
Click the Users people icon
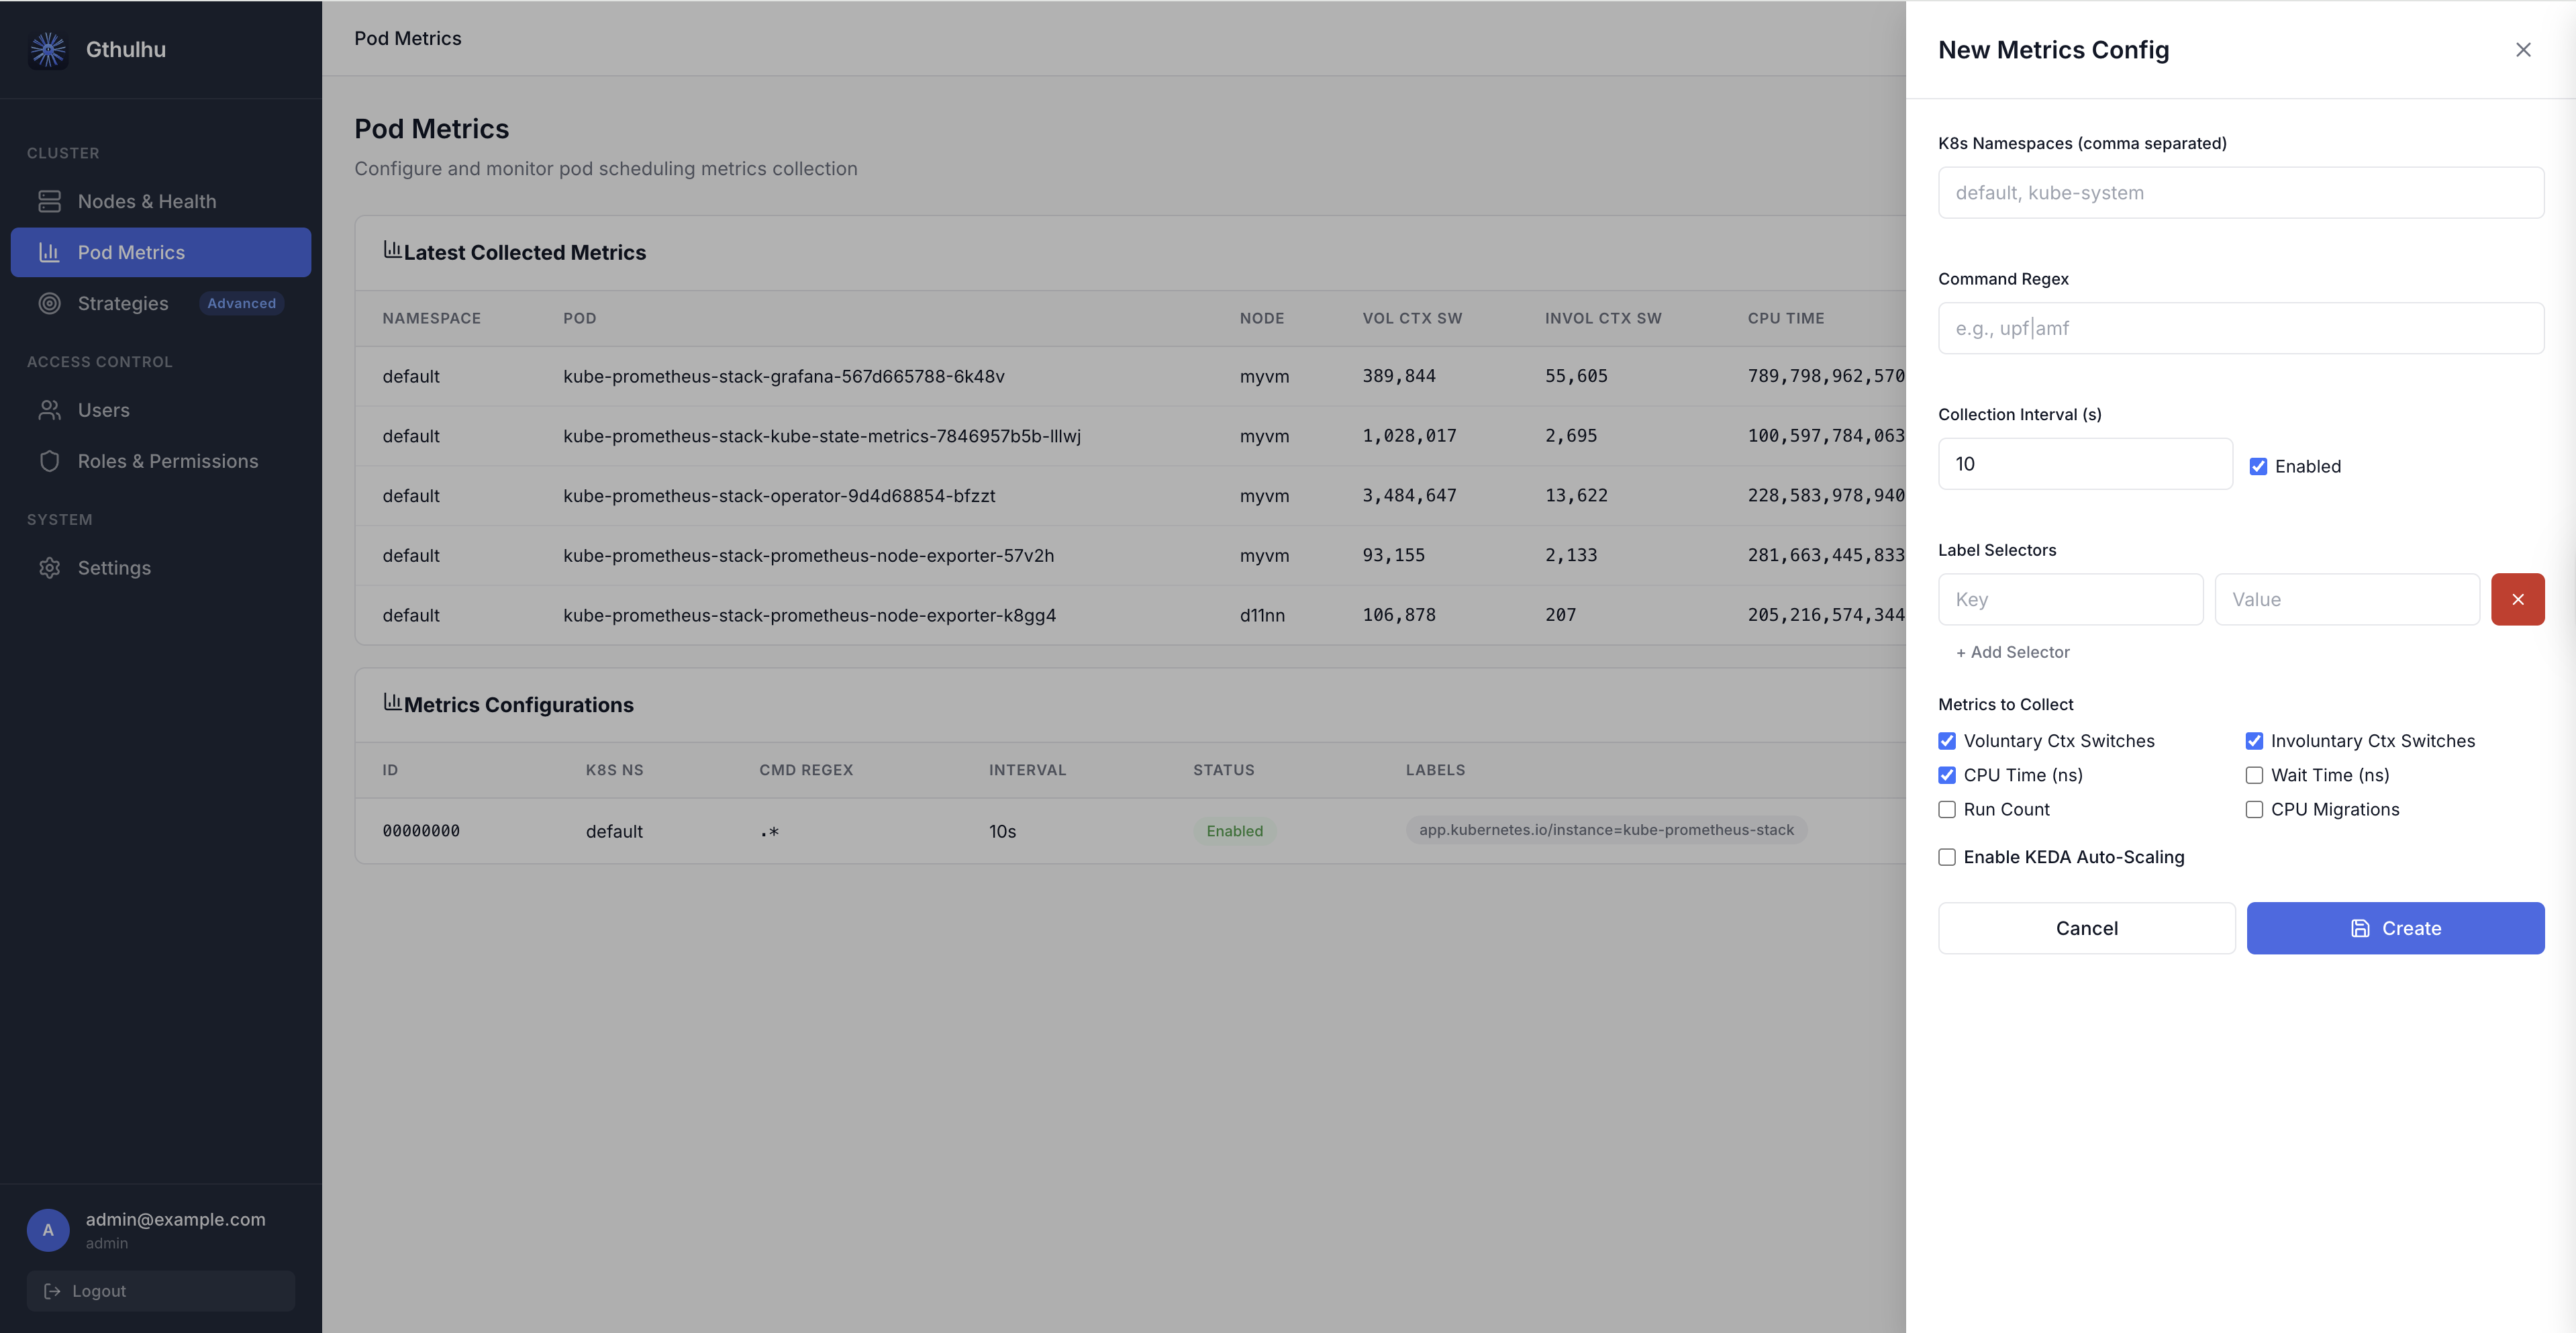(49, 410)
